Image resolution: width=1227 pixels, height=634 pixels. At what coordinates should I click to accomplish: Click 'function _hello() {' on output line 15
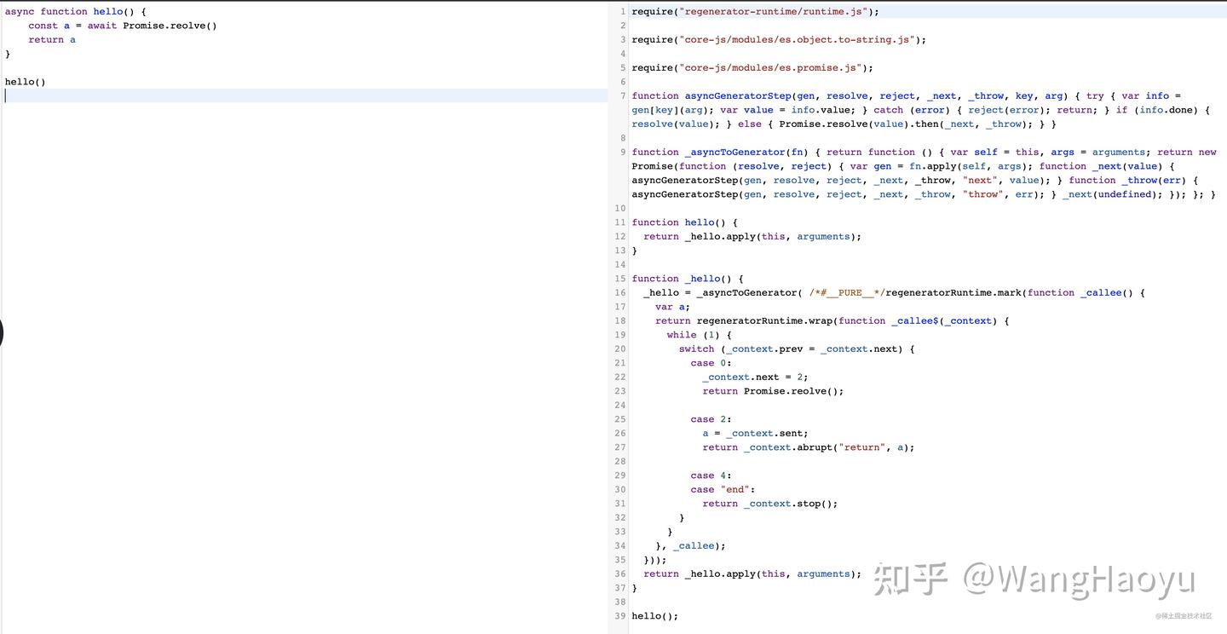coord(688,279)
